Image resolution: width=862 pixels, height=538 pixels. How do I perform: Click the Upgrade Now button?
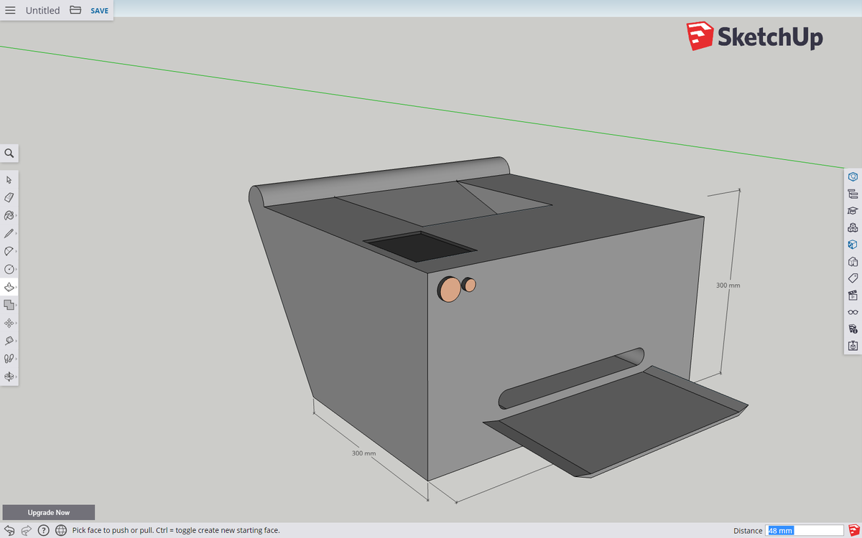click(49, 512)
